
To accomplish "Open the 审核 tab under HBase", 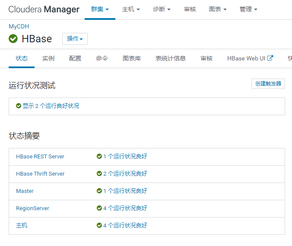I will click(206, 58).
